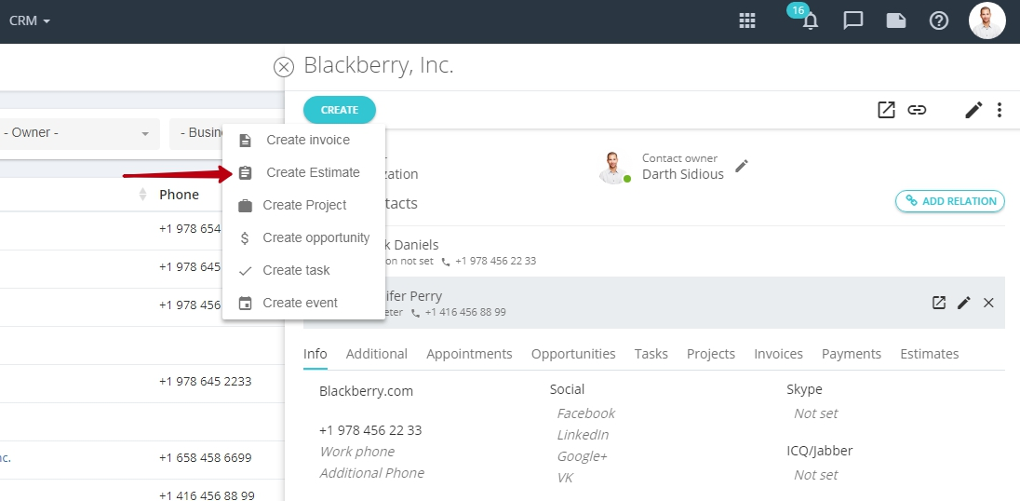Viewport: 1020px width, 501px height.
Task: Edit contact owner Darth Sidious pencil
Action: (742, 166)
